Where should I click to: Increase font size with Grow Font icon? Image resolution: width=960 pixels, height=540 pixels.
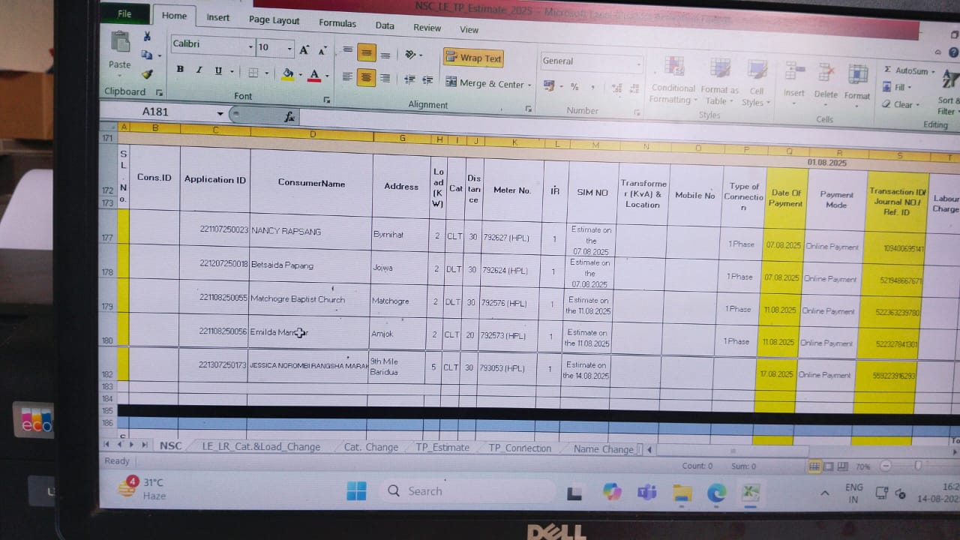(304, 50)
